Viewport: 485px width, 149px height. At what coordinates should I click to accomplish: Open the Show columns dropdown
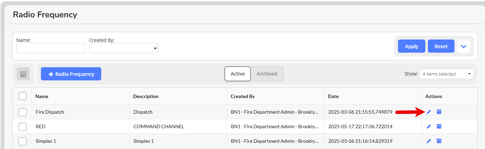[x=447, y=74]
